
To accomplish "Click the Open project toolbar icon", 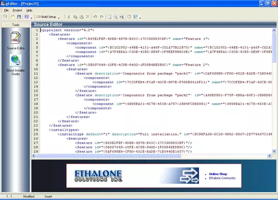I will (12, 17).
